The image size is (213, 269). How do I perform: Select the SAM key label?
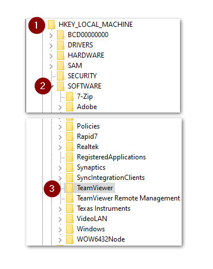click(x=75, y=66)
